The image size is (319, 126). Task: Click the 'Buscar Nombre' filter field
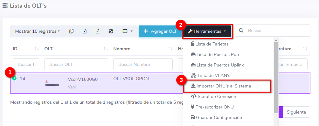pos(143,64)
